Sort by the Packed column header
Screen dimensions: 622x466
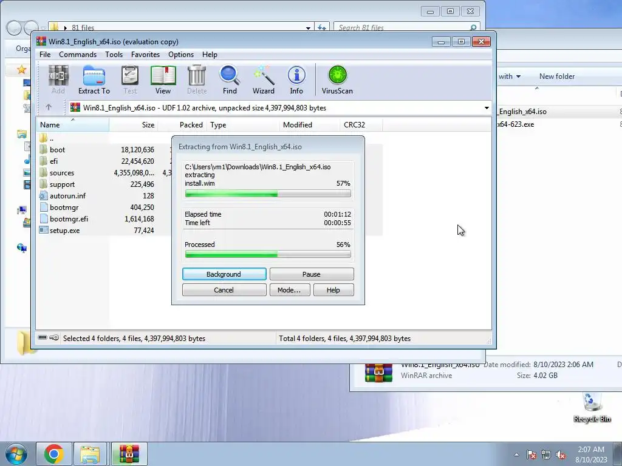tap(182, 125)
